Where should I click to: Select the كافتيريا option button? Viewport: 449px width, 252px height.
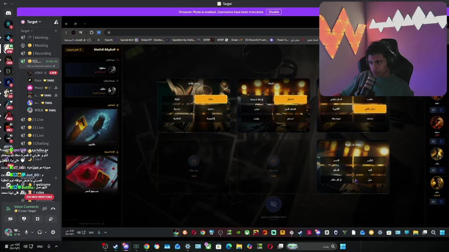[x=336, y=109]
